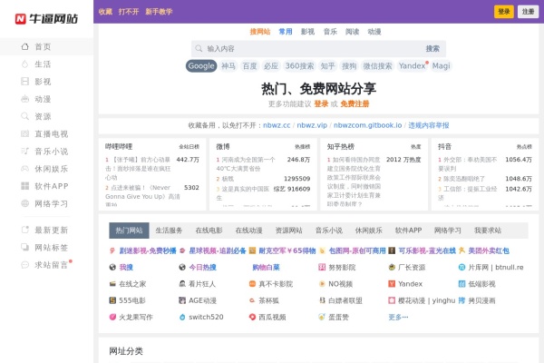Switch to 影视 search category tab
Viewport: 544px width, 363px height.
coord(307,31)
